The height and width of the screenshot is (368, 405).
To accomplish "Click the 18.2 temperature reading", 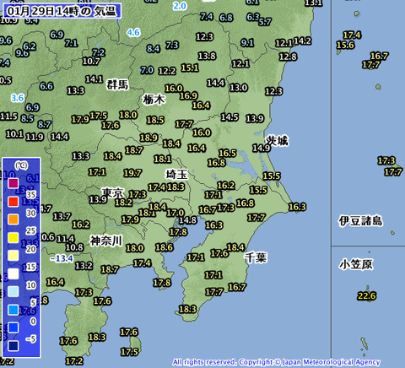I will coord(123,202).
